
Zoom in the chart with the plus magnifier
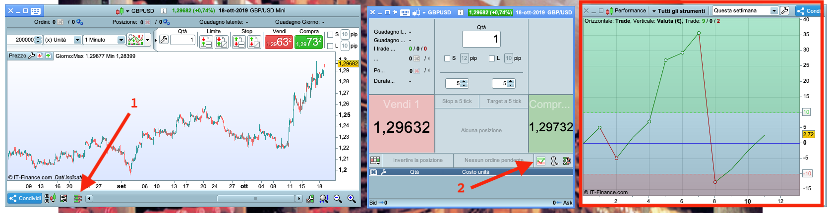(352, 199)
